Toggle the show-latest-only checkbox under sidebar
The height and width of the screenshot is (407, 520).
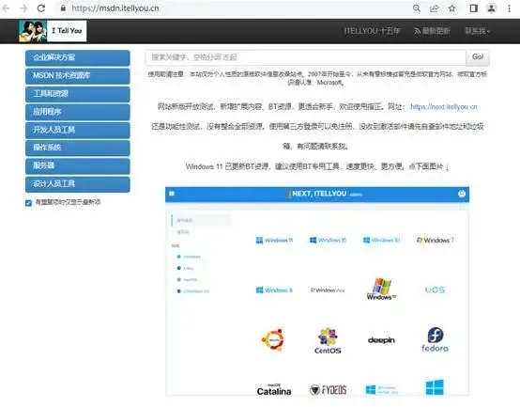point(28,203)
